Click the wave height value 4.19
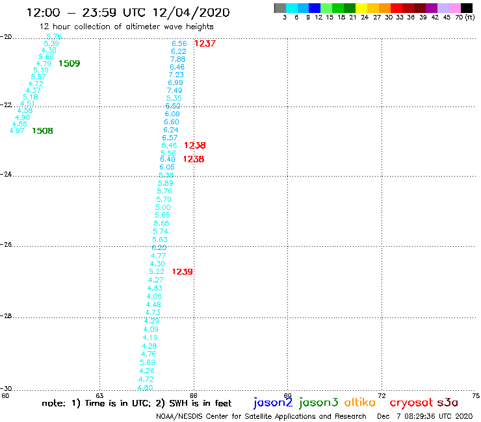The width and height of the screenshot is (481, 422). pos(150,338)
